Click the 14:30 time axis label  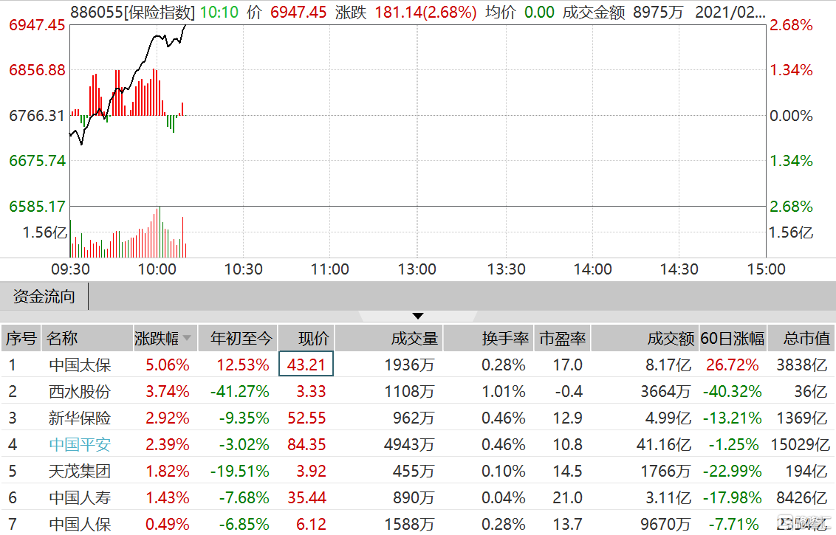(679, 269)
